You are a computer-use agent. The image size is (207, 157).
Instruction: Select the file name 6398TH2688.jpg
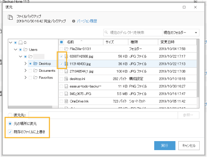click(x=81, y=56)
